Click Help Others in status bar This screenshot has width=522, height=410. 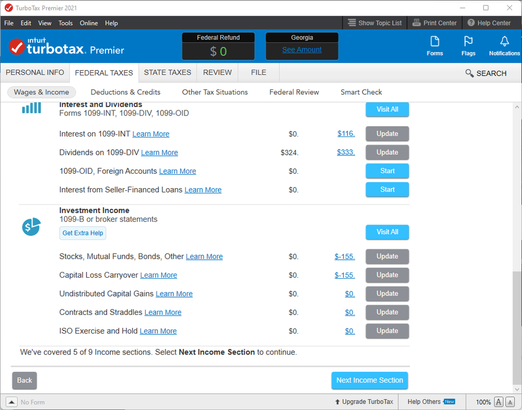tap(431, 402)
